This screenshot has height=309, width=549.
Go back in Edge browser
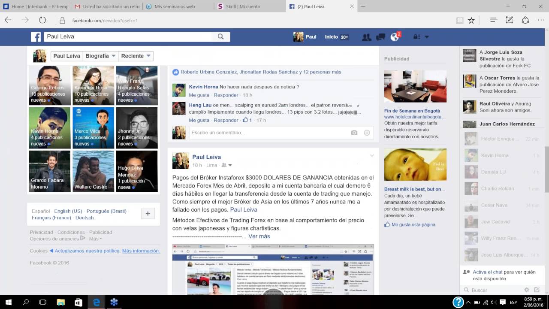pos(8,20)
